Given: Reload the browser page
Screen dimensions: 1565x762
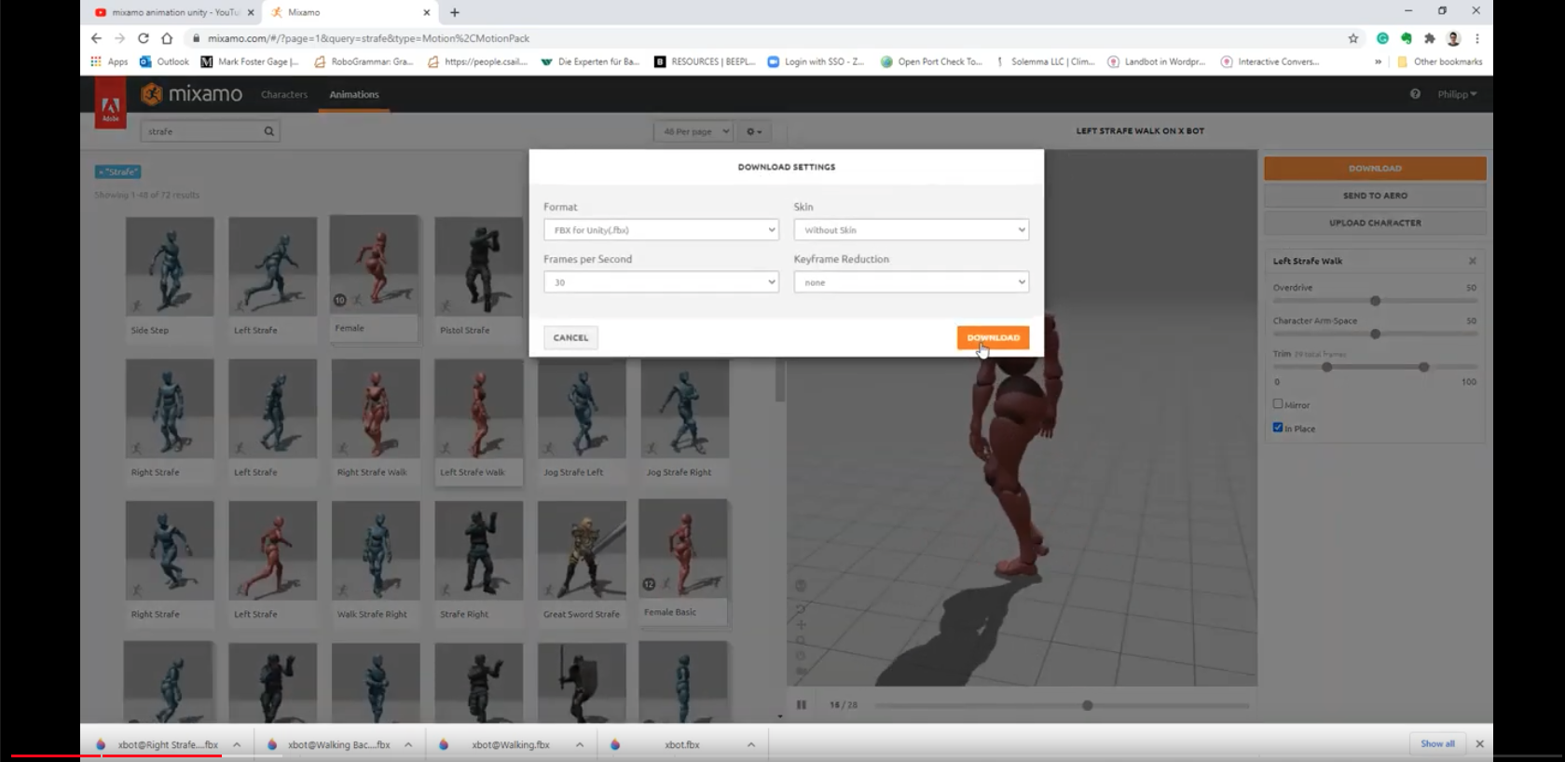Looking at the screenshot, I should coord(144,38).
